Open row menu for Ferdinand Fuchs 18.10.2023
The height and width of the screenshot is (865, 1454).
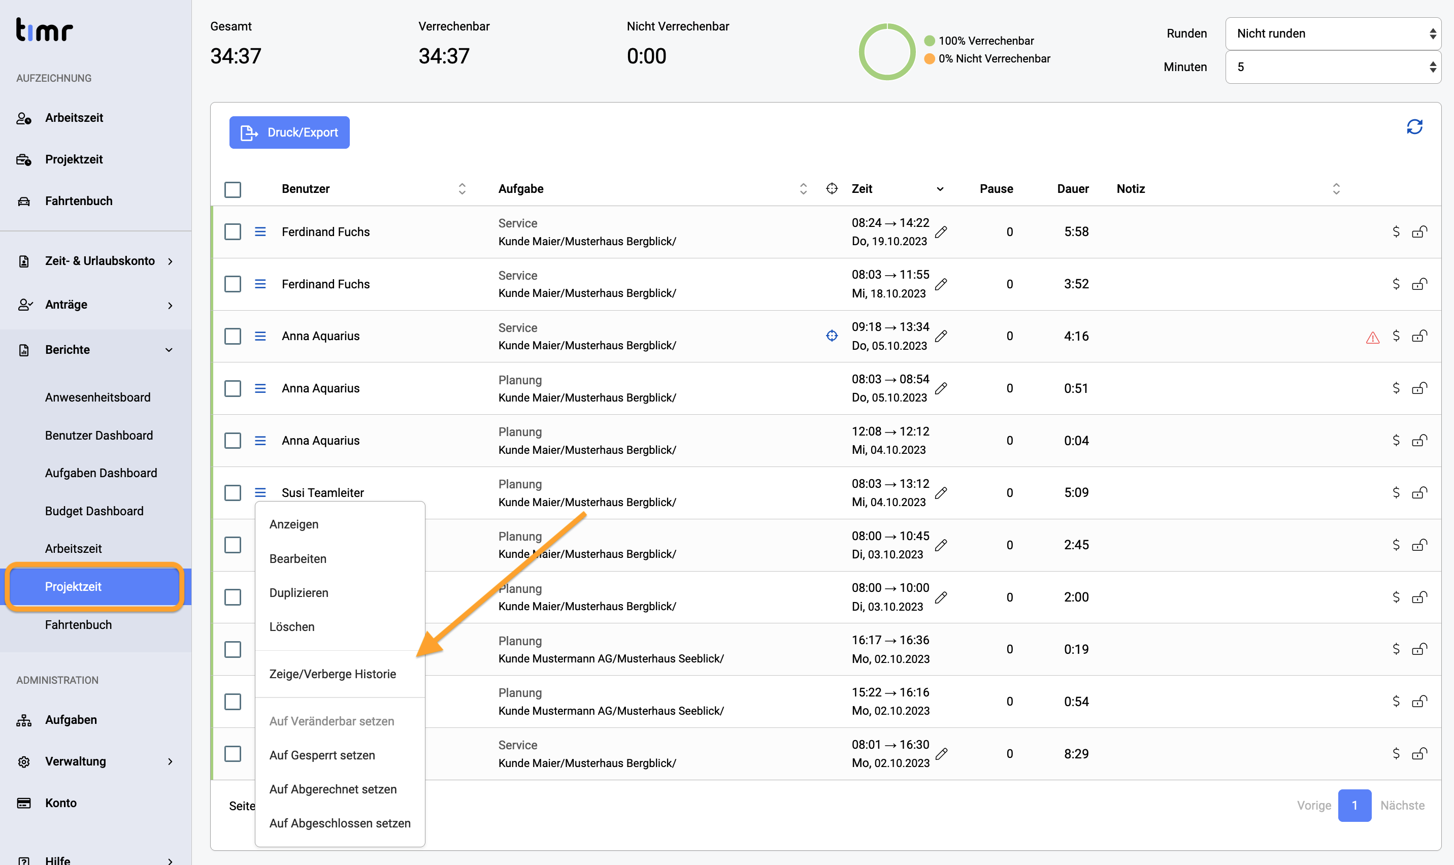260,284
